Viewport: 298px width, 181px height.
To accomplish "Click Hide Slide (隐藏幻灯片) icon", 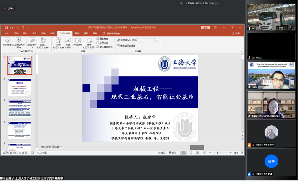I will click(68, 41).
